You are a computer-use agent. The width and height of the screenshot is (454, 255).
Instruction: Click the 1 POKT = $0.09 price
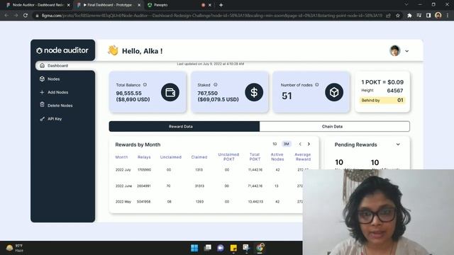click(x=382, y=82)
